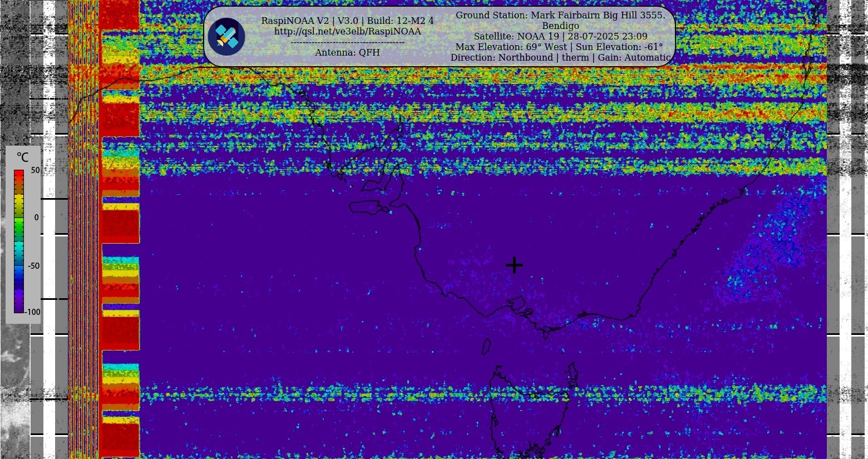This screenshot has width=868, height=459.
Task: Select the King Island outline north of Tasmania
Action: tap(486, 347)
